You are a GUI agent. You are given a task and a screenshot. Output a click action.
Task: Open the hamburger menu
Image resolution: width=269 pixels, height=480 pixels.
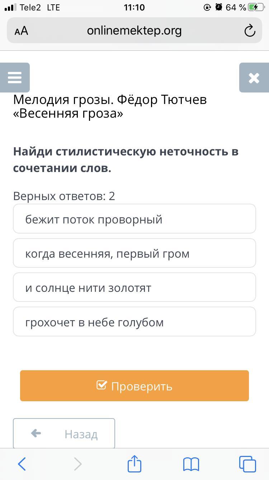(x=15, y=77)
